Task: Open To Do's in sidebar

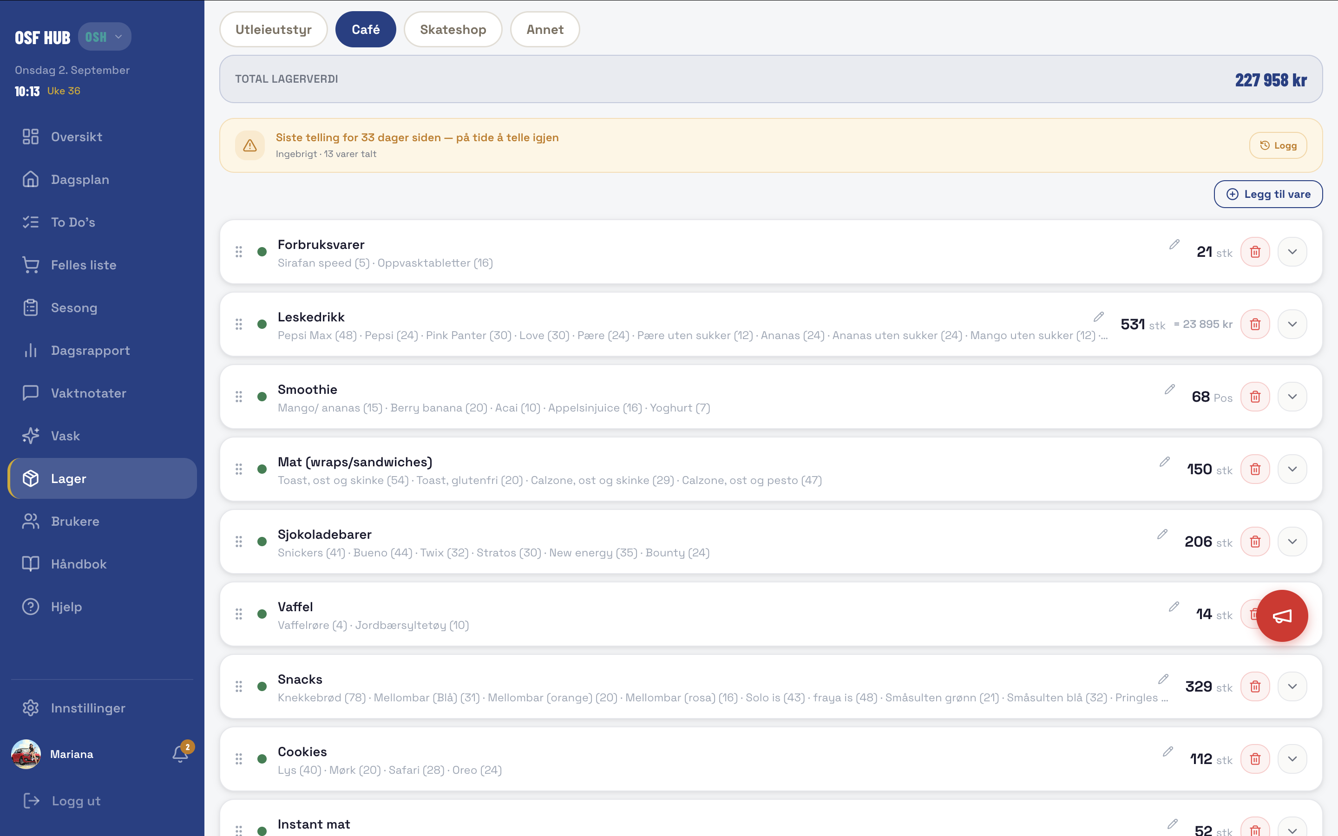Action: [x=102, y=222]
